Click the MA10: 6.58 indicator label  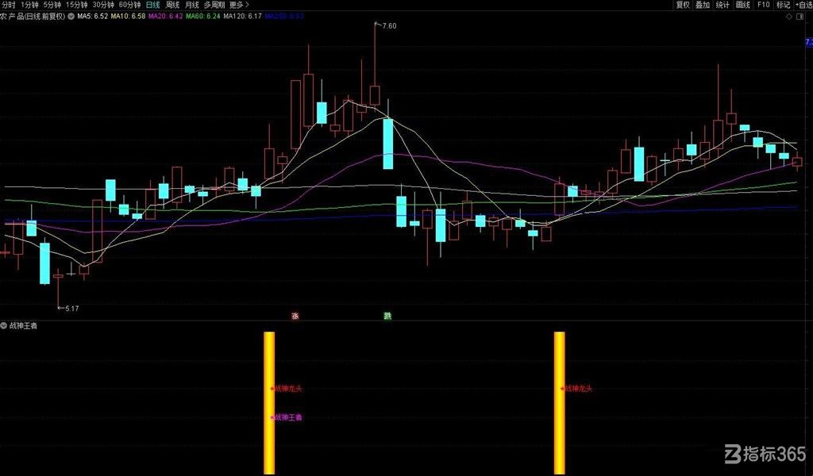tap(128, 16)
